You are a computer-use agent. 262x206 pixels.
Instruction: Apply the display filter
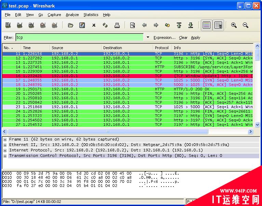[196, 38]
